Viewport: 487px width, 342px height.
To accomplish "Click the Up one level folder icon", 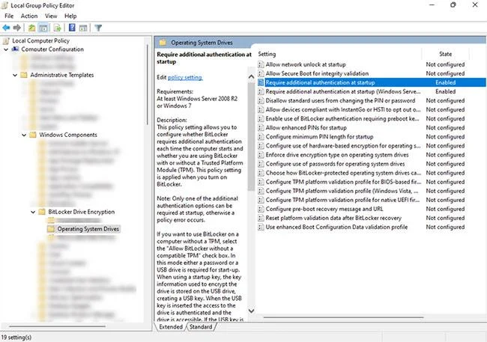I will [x=31, y=28].
